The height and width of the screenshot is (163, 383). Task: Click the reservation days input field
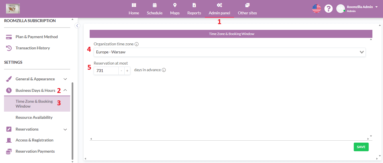click(106, 71)
